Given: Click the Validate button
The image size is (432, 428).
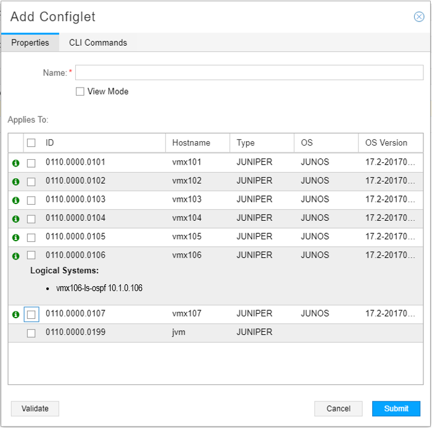Looking at the screenshot, I should [35, 408].
